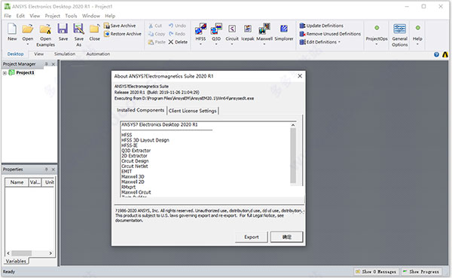Click the Open folder icon
The height and width of the screenshot is (278, 452).
point(28,29)
